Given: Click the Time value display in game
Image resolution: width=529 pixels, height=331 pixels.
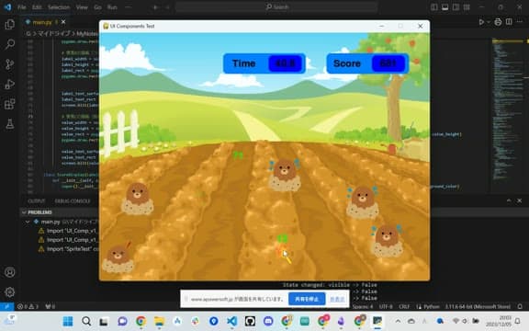Looking at the screenshot, I should pyautogui.click(x=285, y=63).
